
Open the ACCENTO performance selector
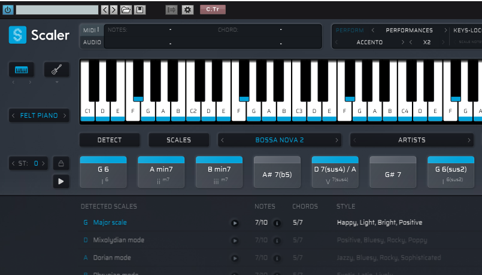[369, 42]
